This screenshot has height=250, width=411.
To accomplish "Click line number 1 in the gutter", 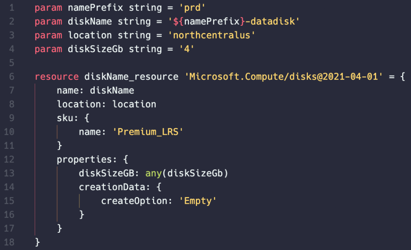I will (12, 8).
